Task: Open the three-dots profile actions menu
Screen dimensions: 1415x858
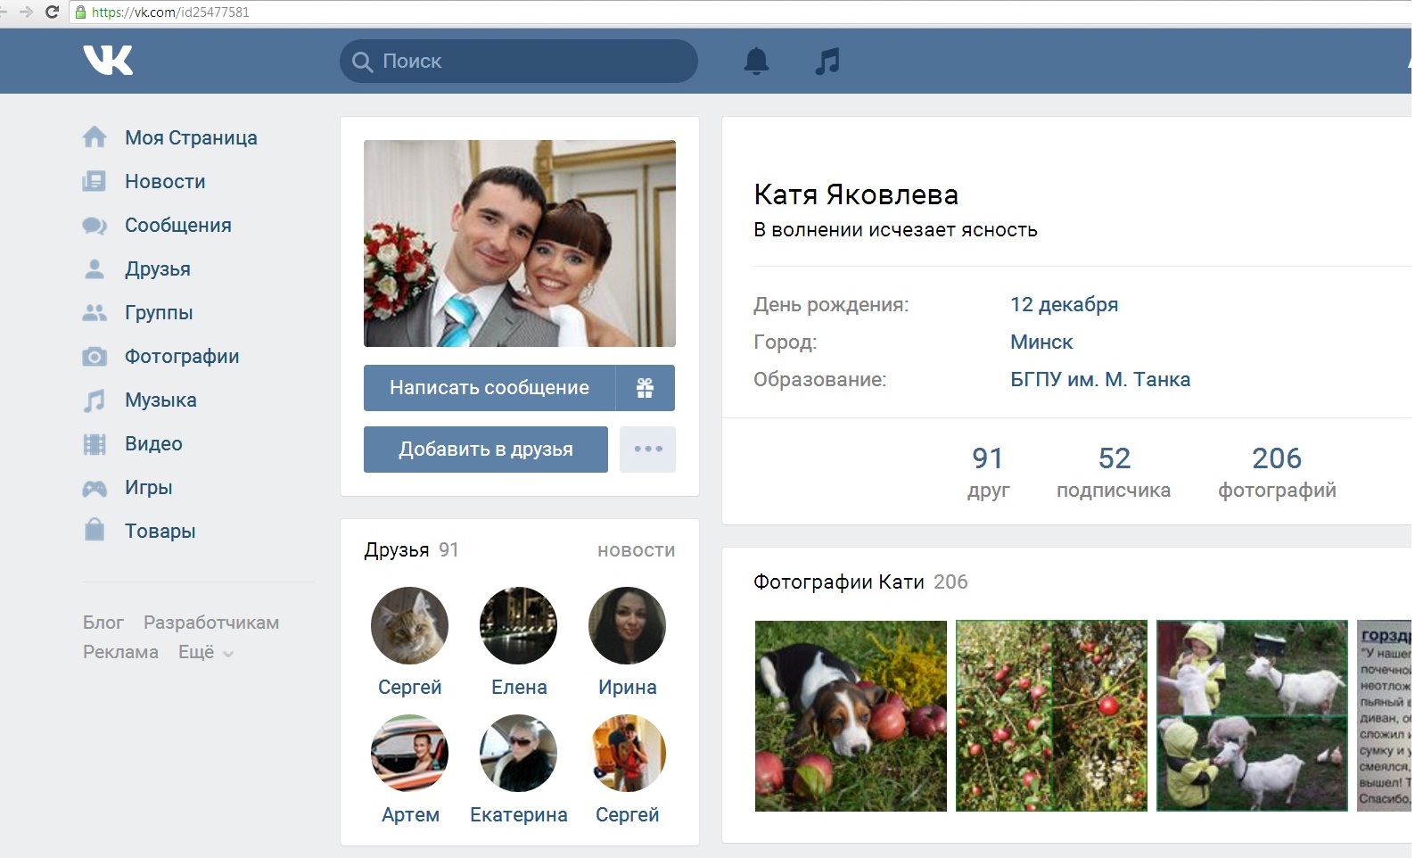Action: 647,450
